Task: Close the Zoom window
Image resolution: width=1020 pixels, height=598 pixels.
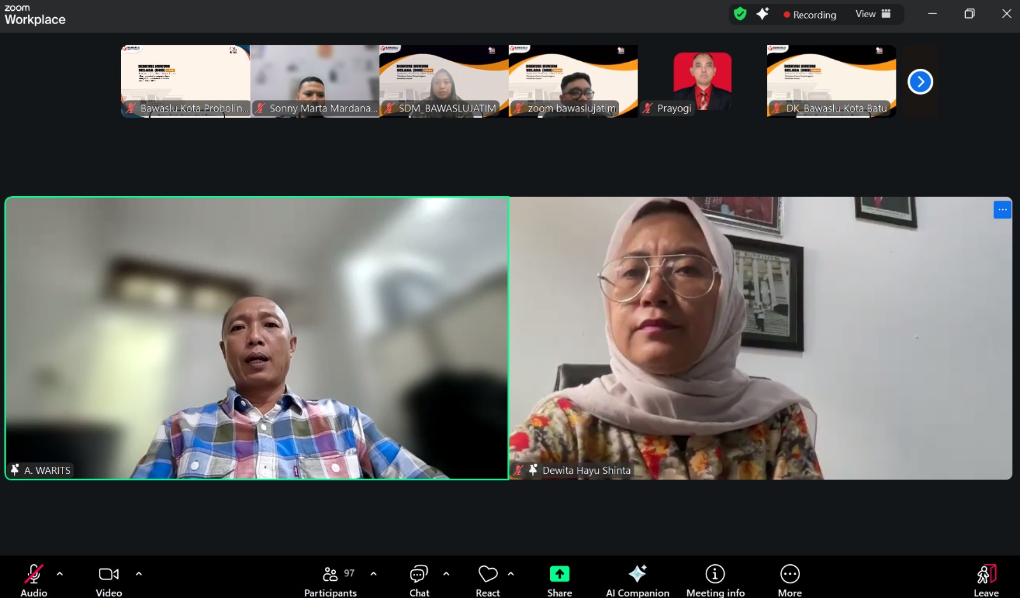Action: coord(1007,13)
